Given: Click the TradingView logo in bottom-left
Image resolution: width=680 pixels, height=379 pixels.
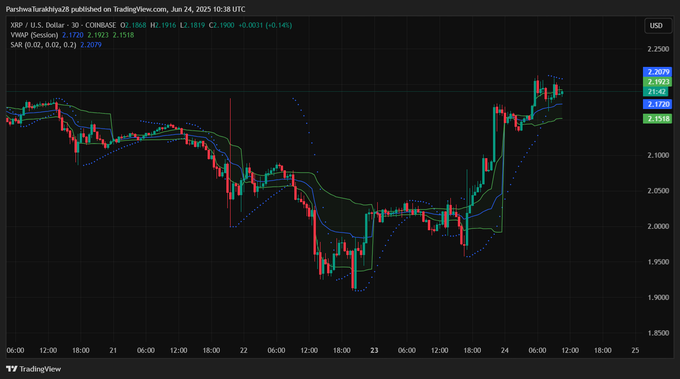Looking at the screenshot, I should pos(33,369).
